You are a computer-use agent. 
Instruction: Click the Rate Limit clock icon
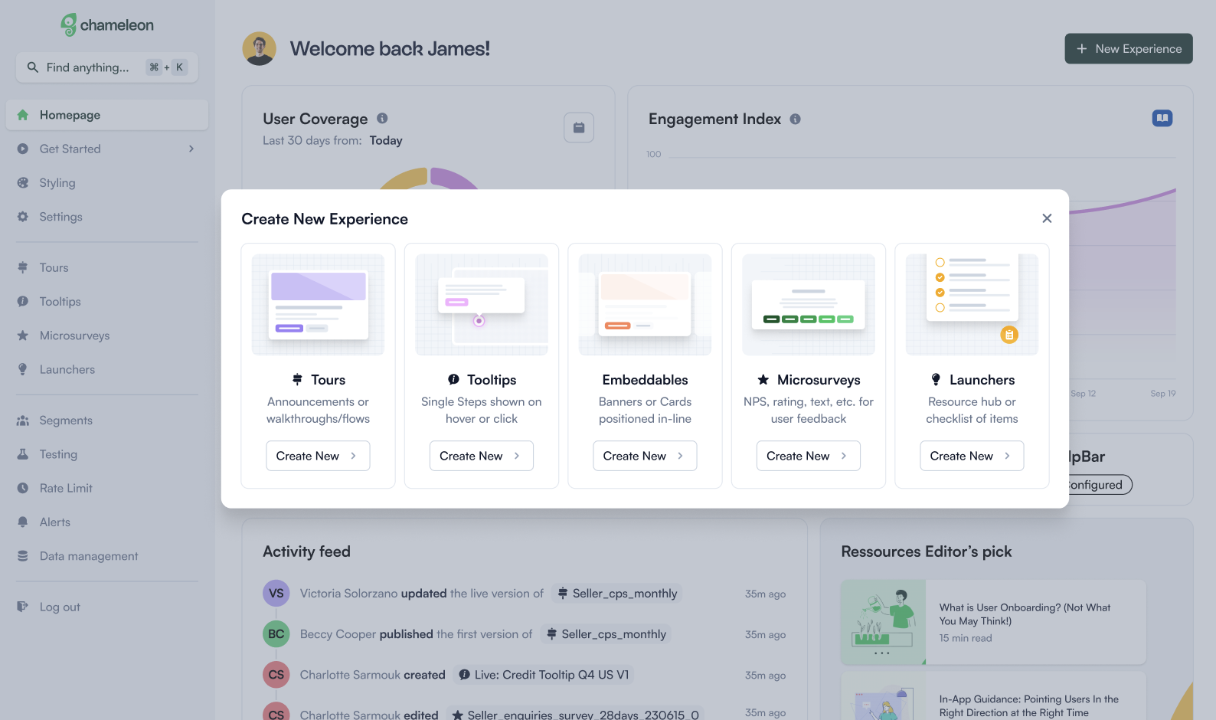(23, 488)
